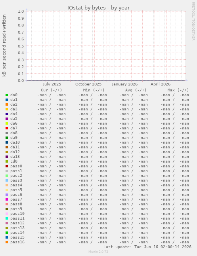Select the da2 legend label
Image resolution: width=197 pixels, height=256 pixels.
point(14,104)
